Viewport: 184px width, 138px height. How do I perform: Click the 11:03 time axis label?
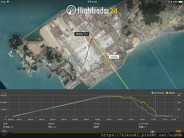153,120
